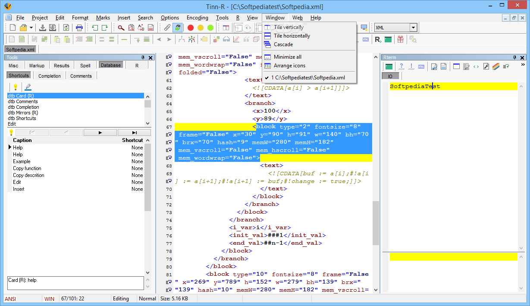The width and height of the screenshot is (530, 306).
Task: Click the next record play button
Action: pos(100,132)
